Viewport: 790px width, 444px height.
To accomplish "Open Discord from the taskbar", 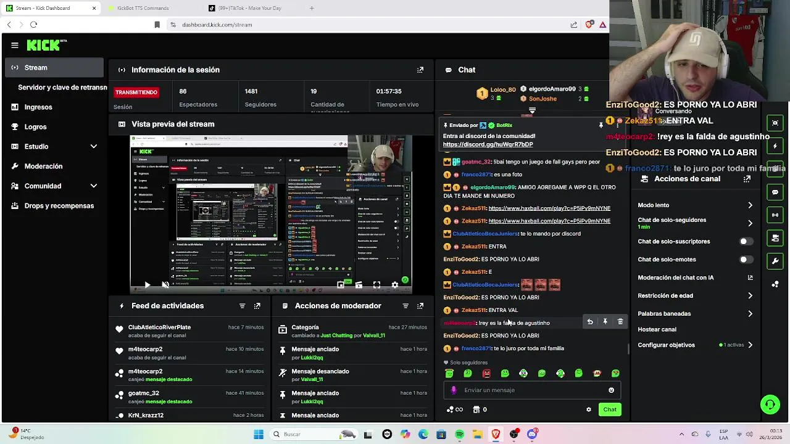I will pyautogui.click(x=532, y=434).
